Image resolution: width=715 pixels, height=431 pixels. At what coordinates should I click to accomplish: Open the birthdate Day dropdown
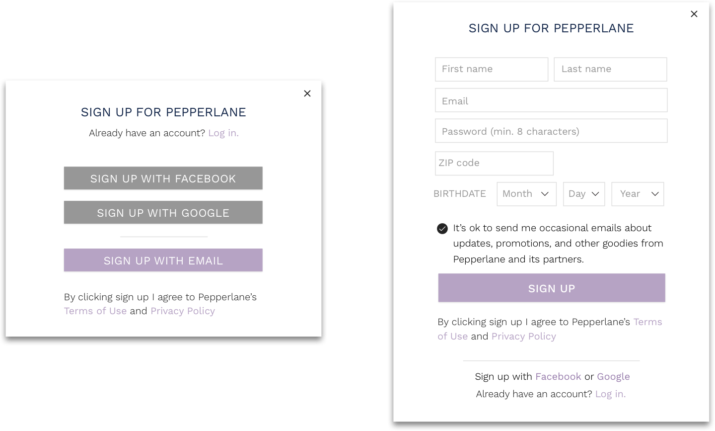point(583,194)
